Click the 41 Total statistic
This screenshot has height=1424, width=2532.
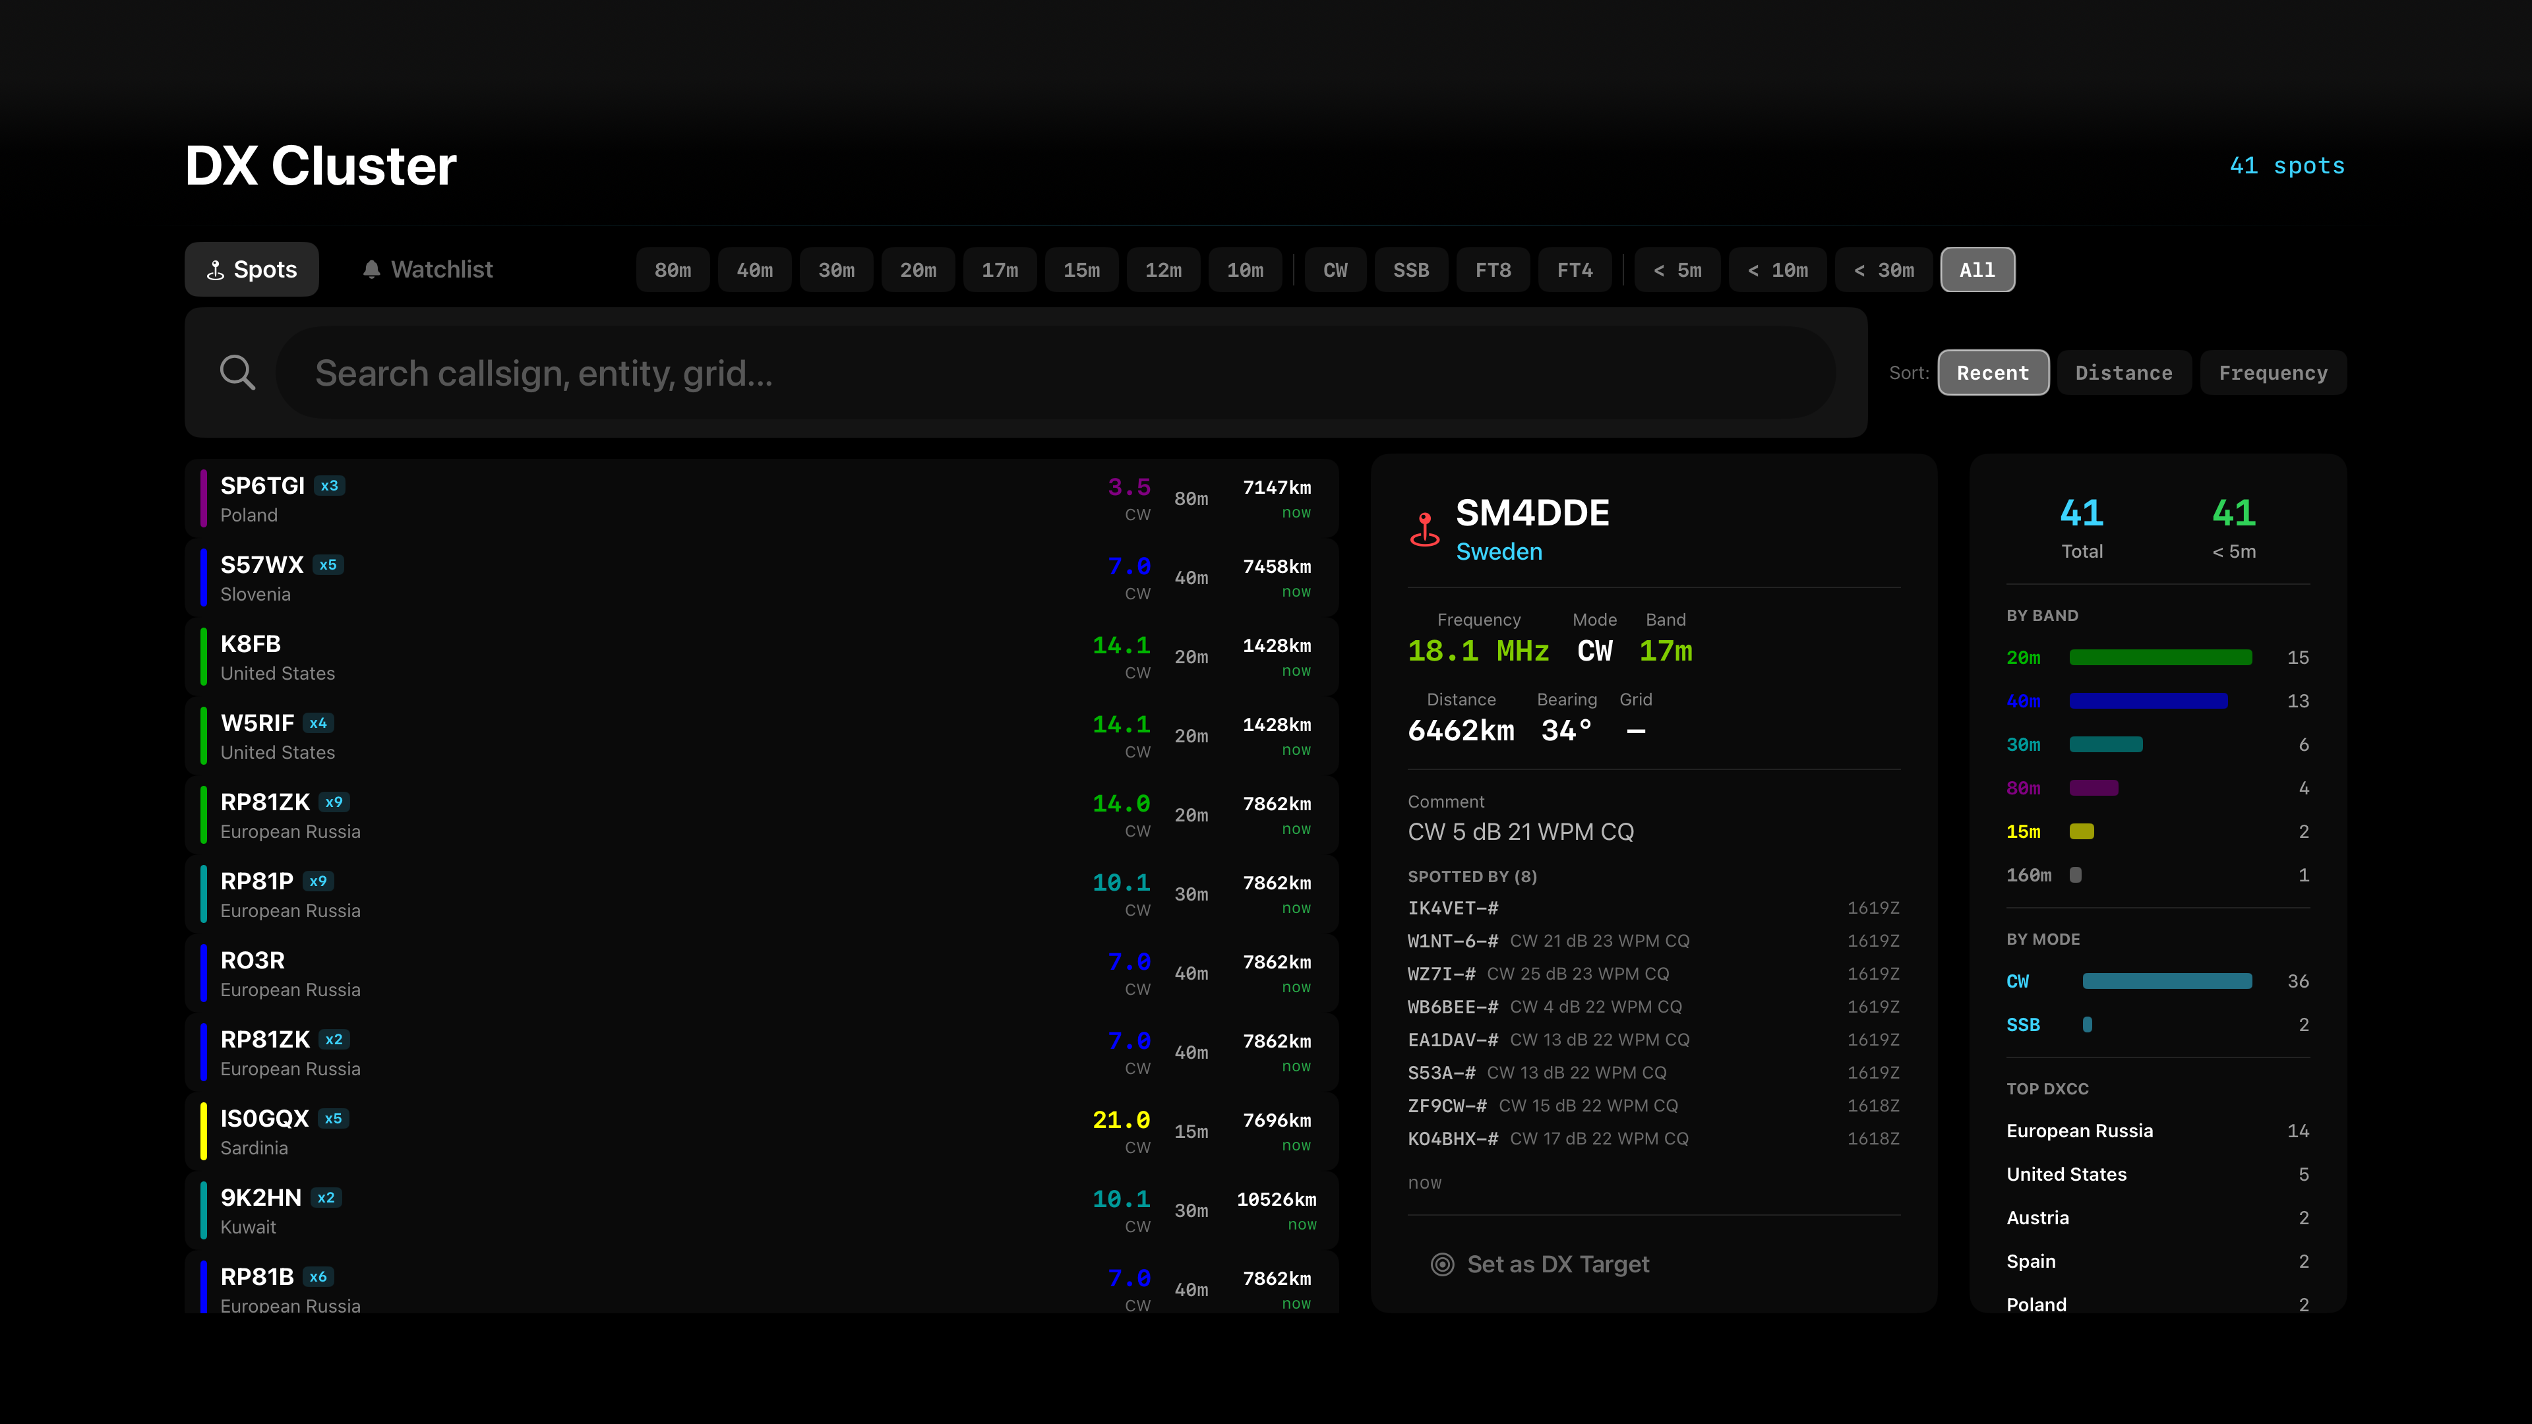click(2082, 527)
